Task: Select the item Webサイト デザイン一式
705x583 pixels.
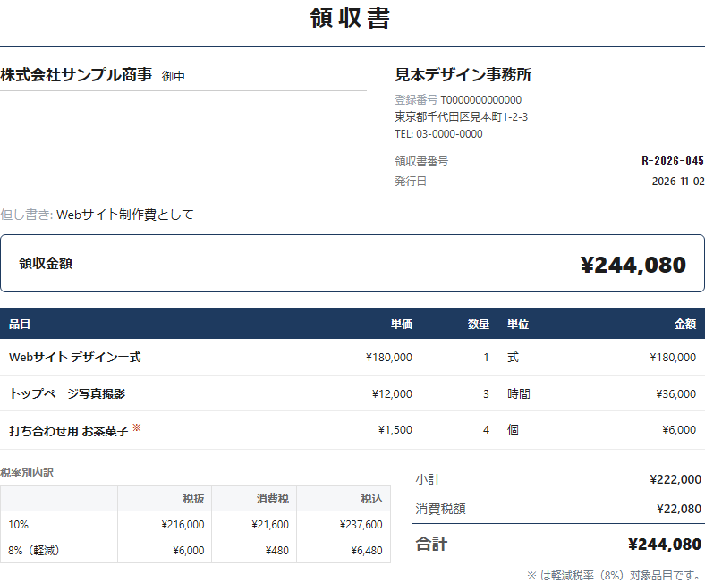Action: [75, 358]
